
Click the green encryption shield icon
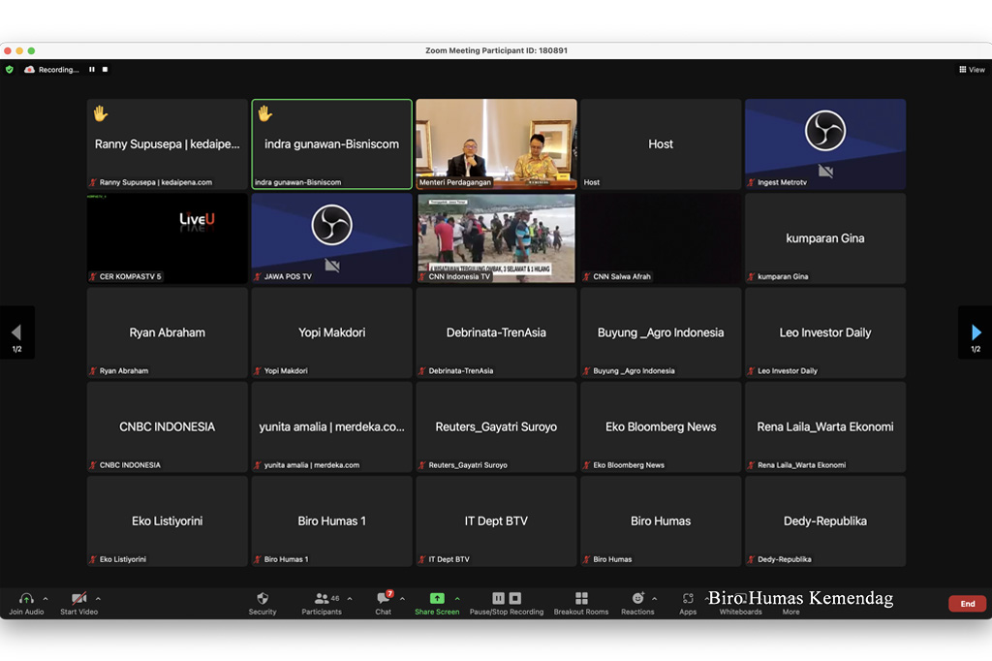[x=10, y=70]
